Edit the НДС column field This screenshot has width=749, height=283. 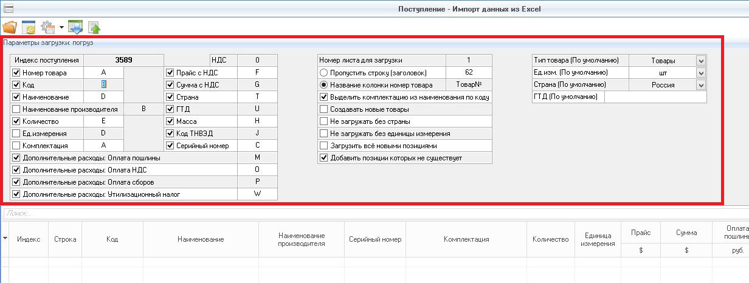click(257, 60)
